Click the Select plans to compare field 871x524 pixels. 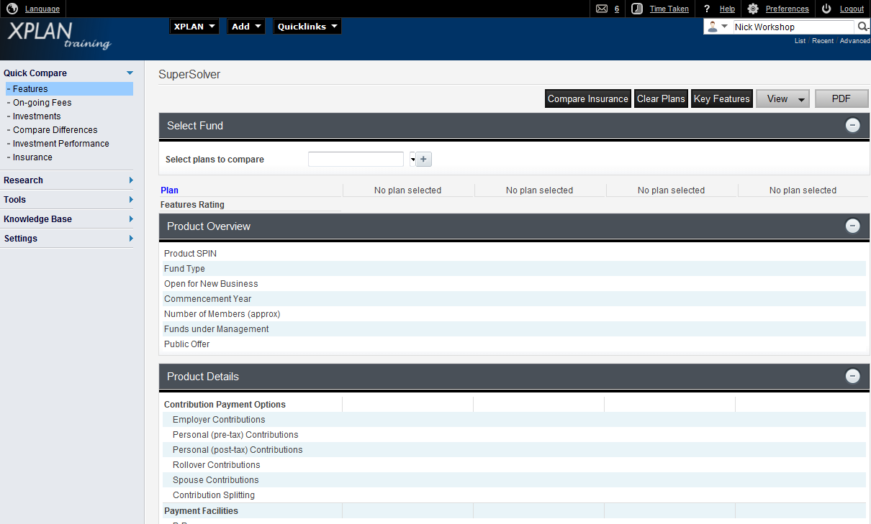356,160
